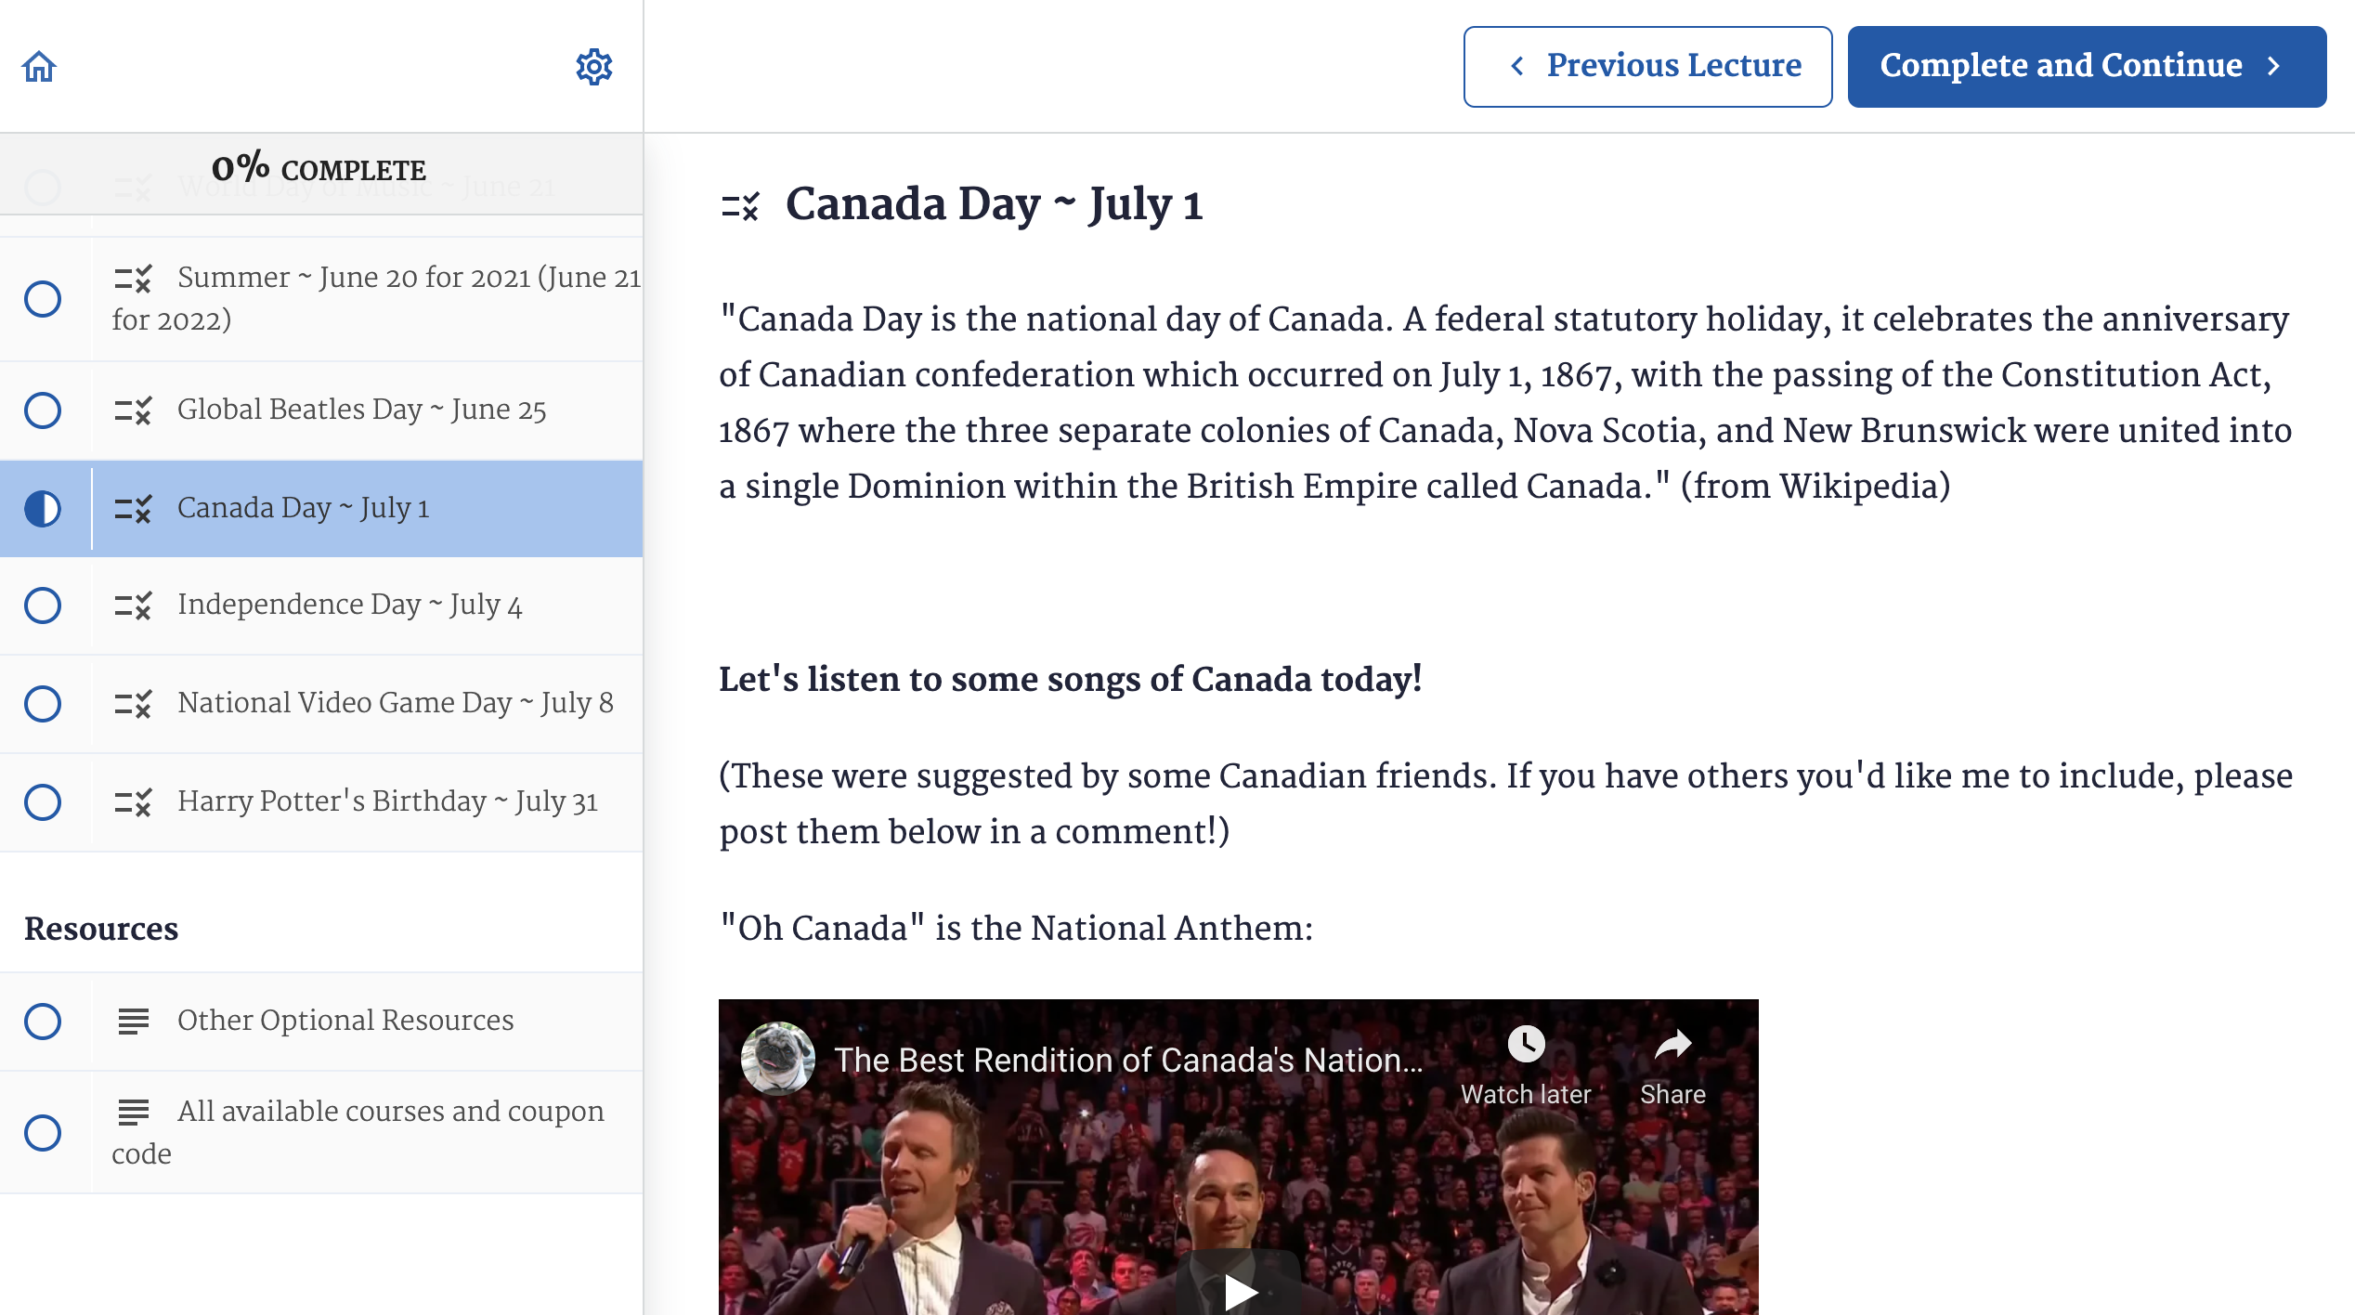Click text icon beside All available courses
This screenshot has height=1315, width=2355.
[133, 1112]
